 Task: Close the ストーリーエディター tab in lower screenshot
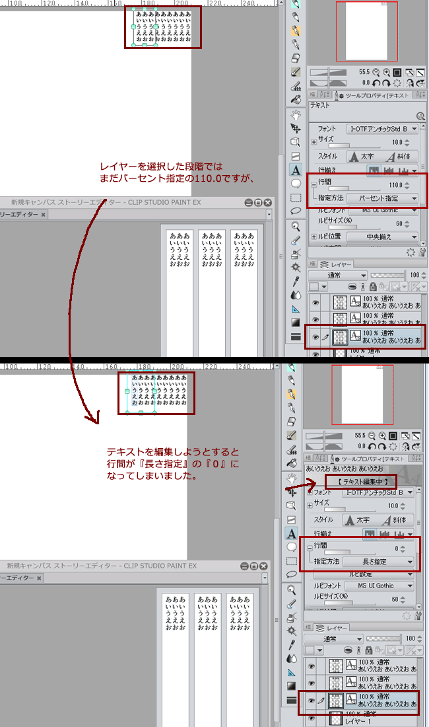click(39, 578)
